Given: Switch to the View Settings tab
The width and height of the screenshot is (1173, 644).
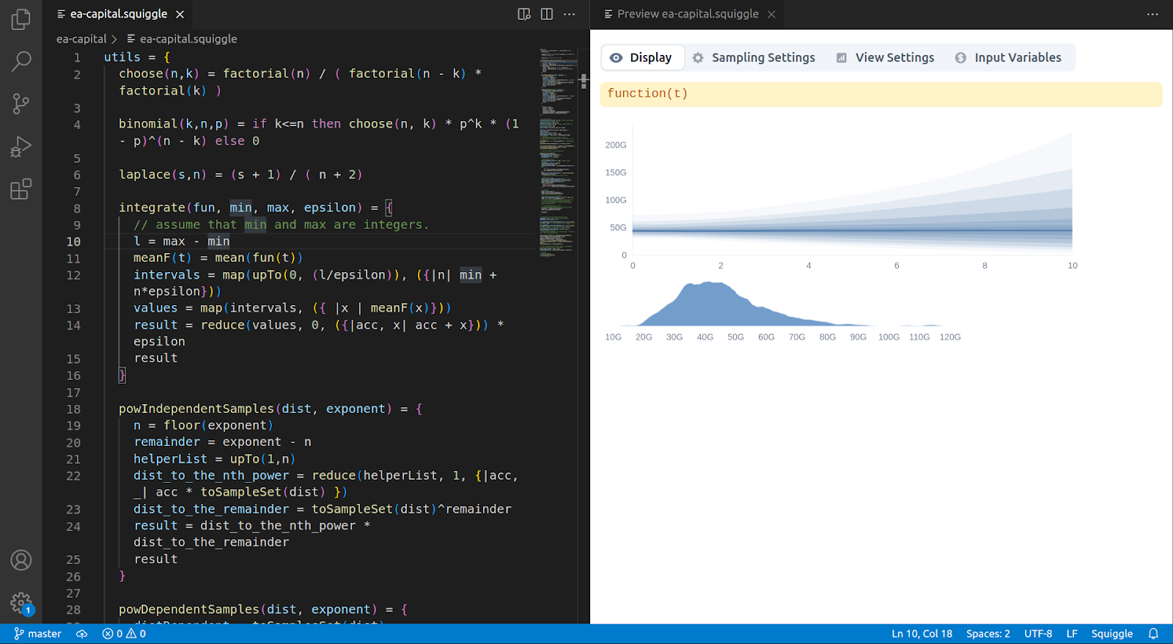Looking at the screenshot, I should tap(886, 57).
